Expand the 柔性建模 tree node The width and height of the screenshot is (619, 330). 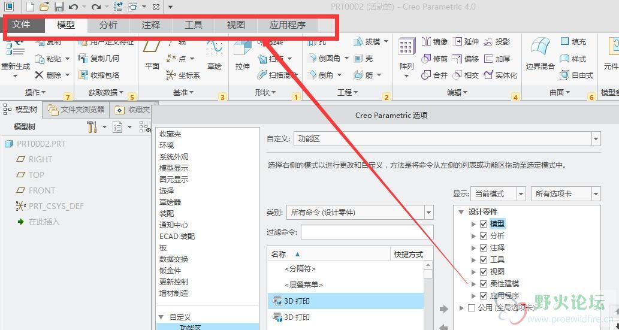tap(474, 284)
